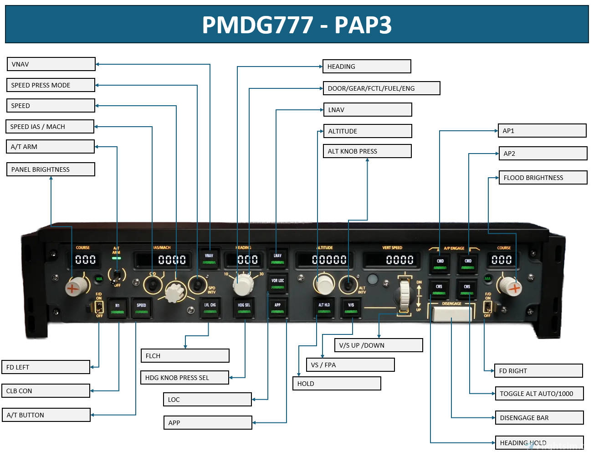599x462 pixels.
Task: Flip the right F/D ON/OFF switch
Action: tap(487, 306)
